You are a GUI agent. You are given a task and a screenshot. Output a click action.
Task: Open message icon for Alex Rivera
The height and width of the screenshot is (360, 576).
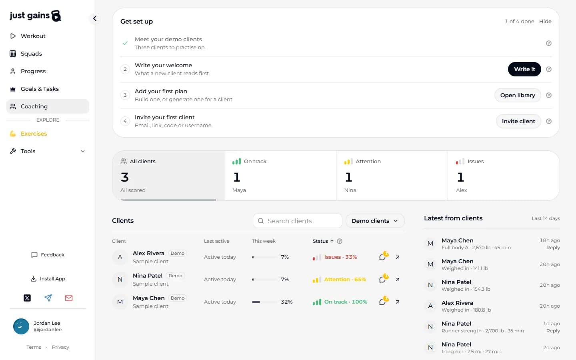tap(383, 257)
